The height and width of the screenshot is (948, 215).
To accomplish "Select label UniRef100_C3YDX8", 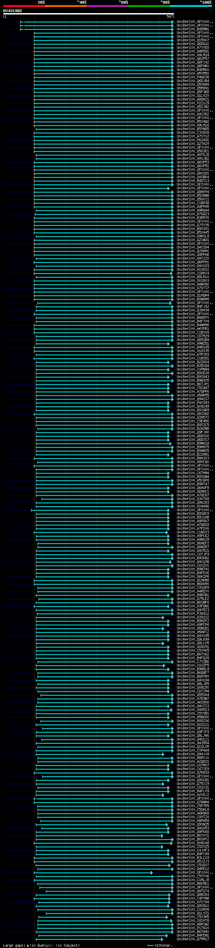I will pos(193,132).
